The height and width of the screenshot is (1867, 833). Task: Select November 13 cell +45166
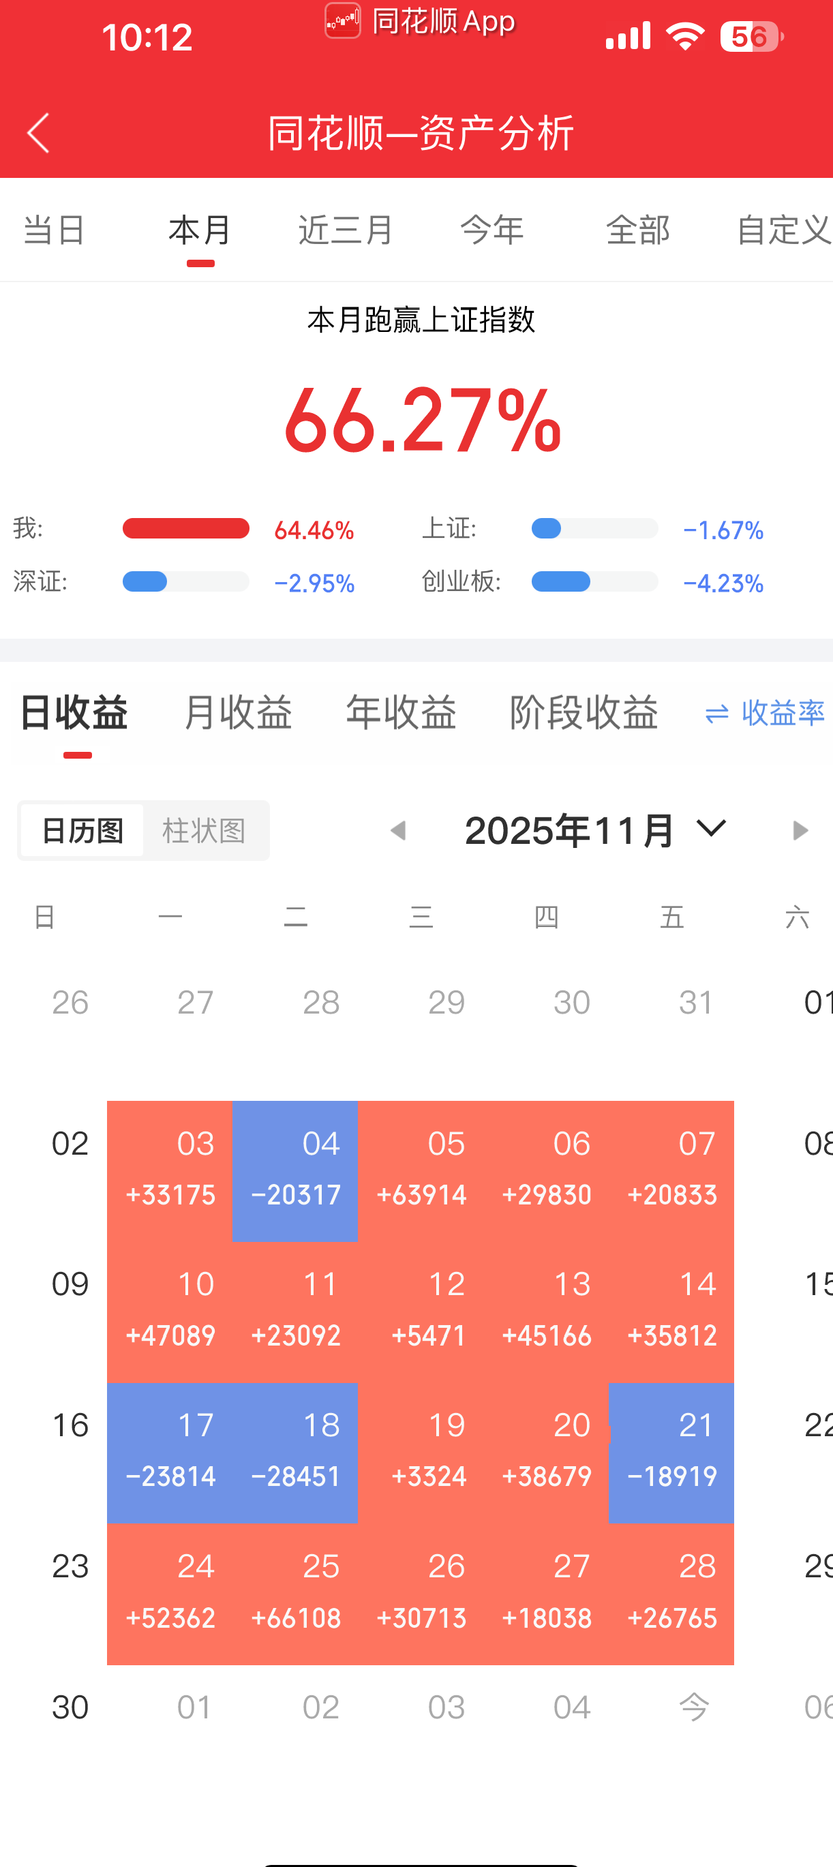pos(546,1312)
